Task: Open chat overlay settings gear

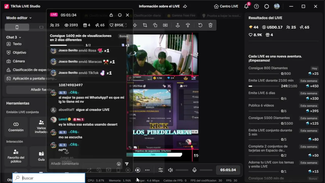Action: (120, 15)
